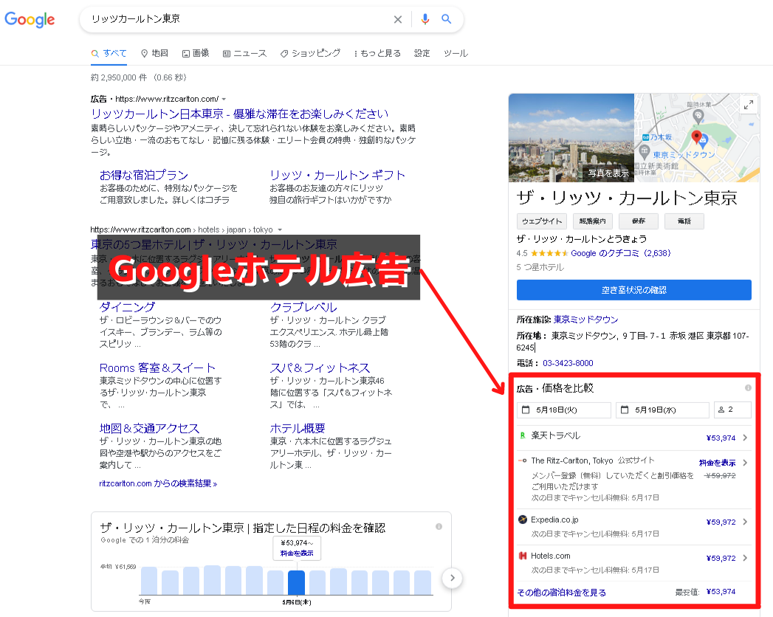Viewport: 773px width, 617px height.
Task: Expand the map with the fullscreen arrows icon
Action: click(749, 105)
